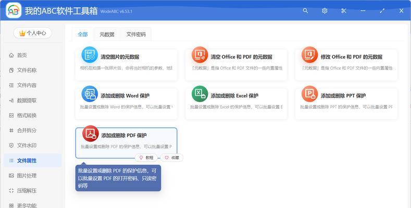The image size is (411, 208).
Task: Open settings via the gear icon
Action: pyautogui.click(x=325, y=10)
